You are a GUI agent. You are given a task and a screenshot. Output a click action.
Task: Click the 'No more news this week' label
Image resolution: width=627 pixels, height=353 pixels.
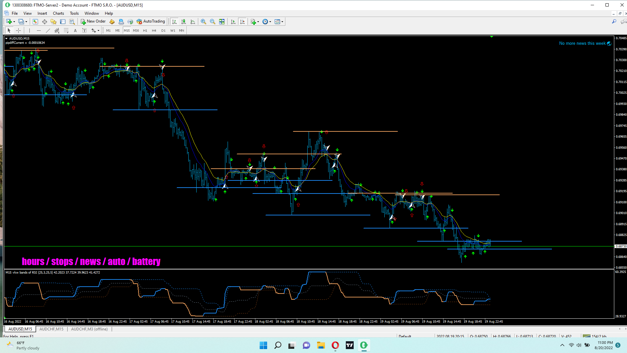click(582, 43)
